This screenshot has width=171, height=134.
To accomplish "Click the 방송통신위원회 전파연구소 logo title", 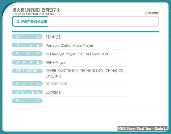I will pos(36,10).
